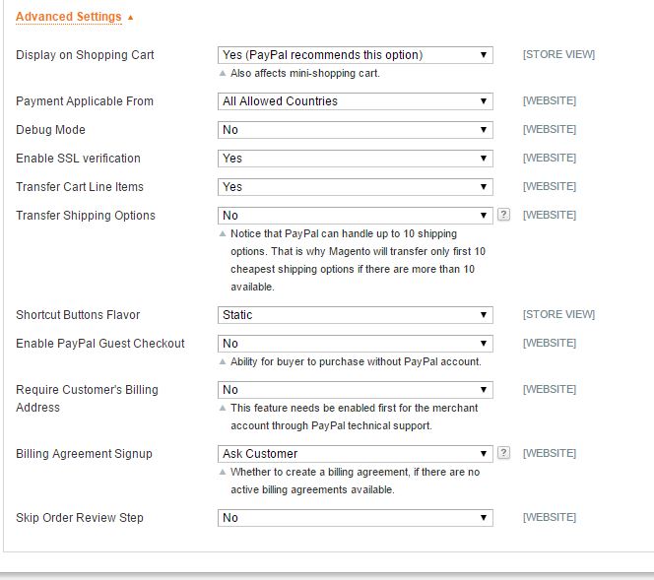Click note triangle beside guest checkout hint
Screen dimensions: 654x580
[223, 362]
